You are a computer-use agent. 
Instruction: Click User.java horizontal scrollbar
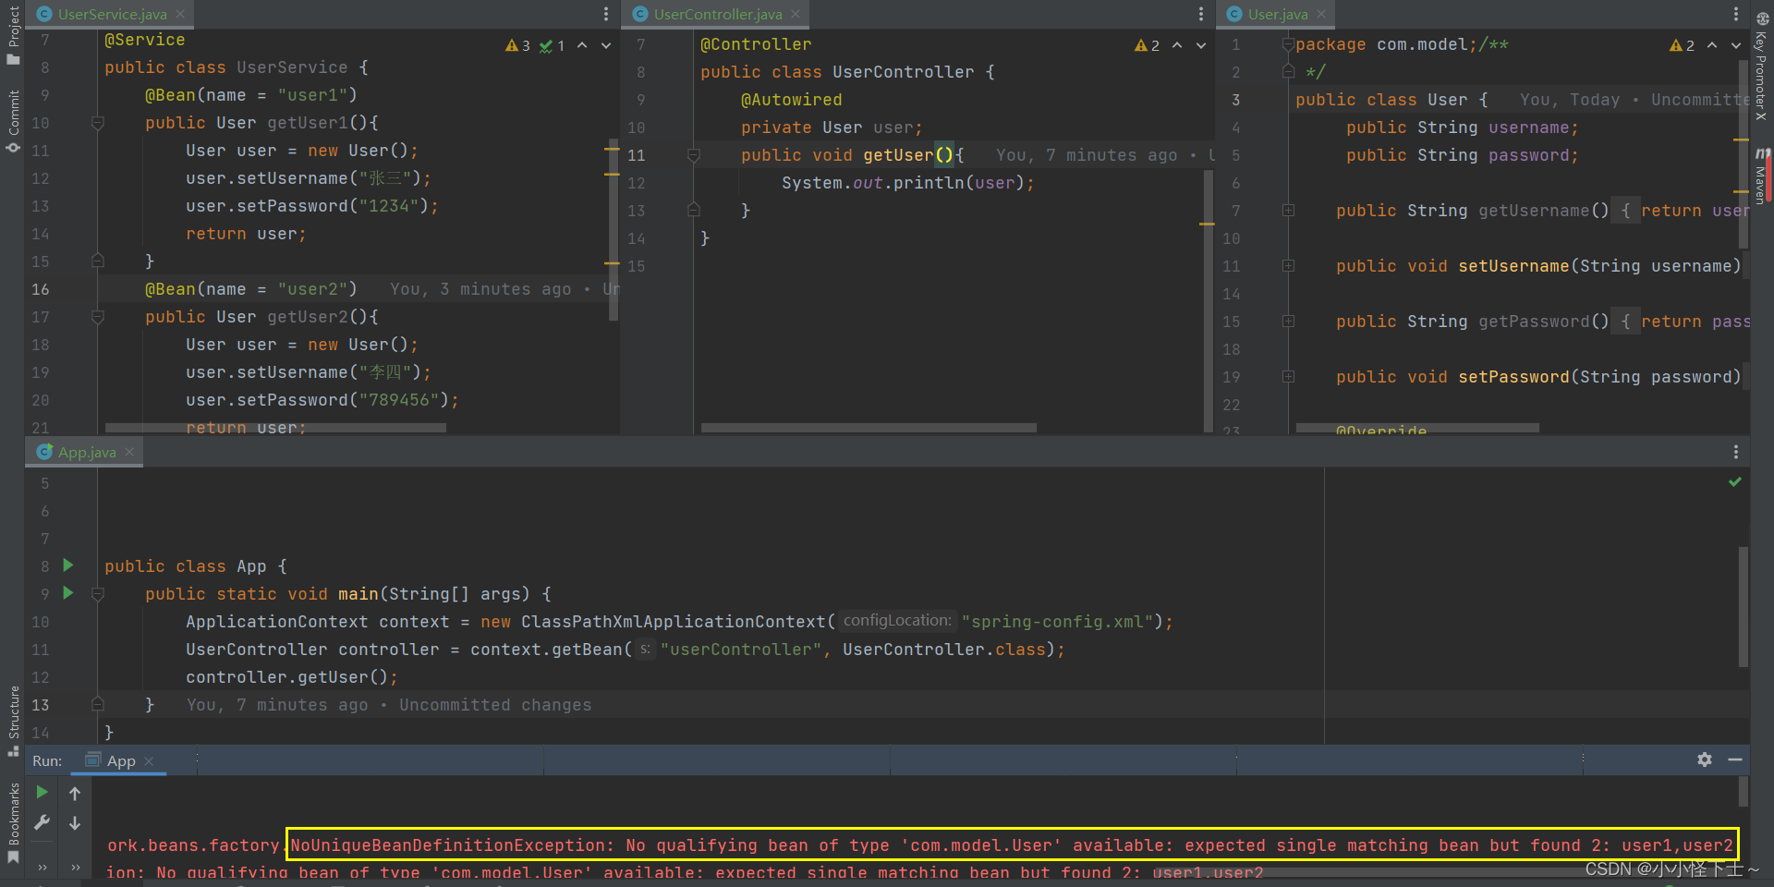tap(1417, 428)
